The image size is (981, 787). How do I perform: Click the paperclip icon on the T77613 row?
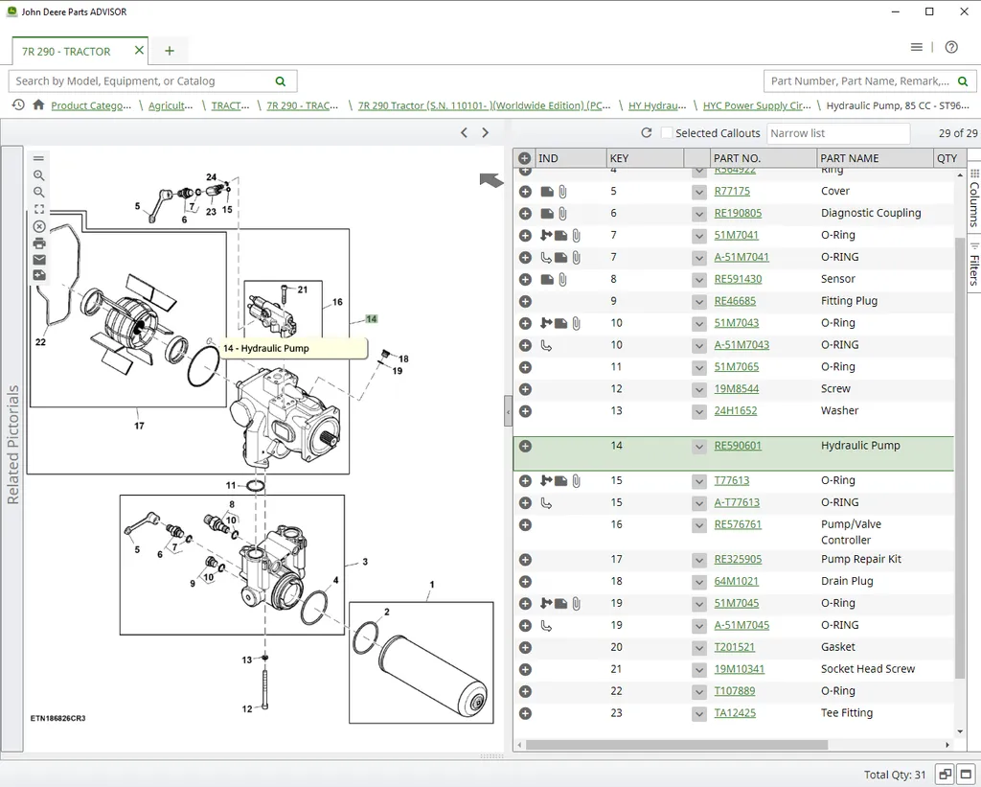point(576,481)
